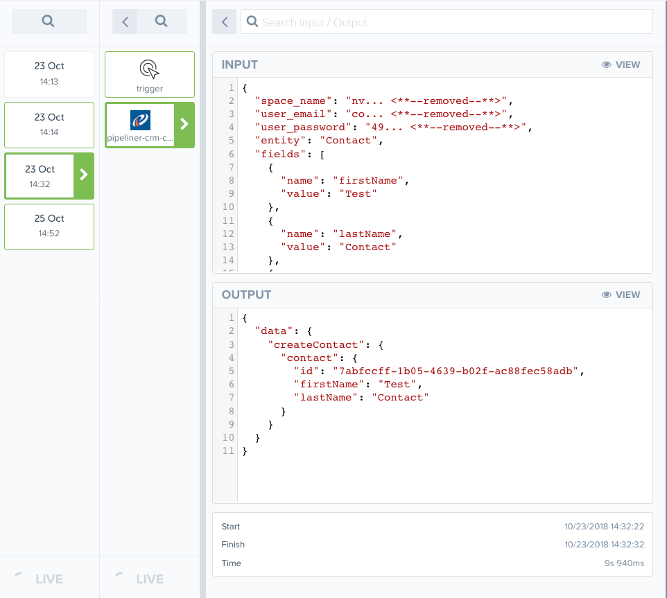667x598 pixels.
Task: Click the magnifier inside Search Input / Output bar
Action: (x=252, y=21)
